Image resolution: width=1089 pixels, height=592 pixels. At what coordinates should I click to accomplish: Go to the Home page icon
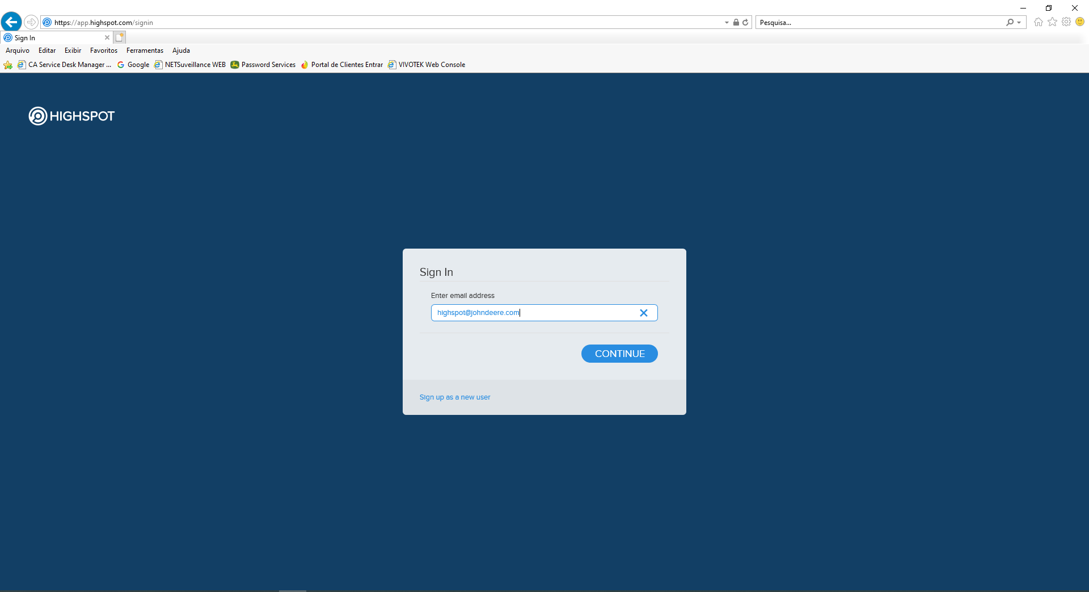coord(1039,22)
